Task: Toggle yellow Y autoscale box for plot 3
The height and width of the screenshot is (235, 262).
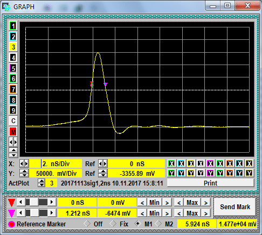Action: pyautogui.click(x=191, y=173)
